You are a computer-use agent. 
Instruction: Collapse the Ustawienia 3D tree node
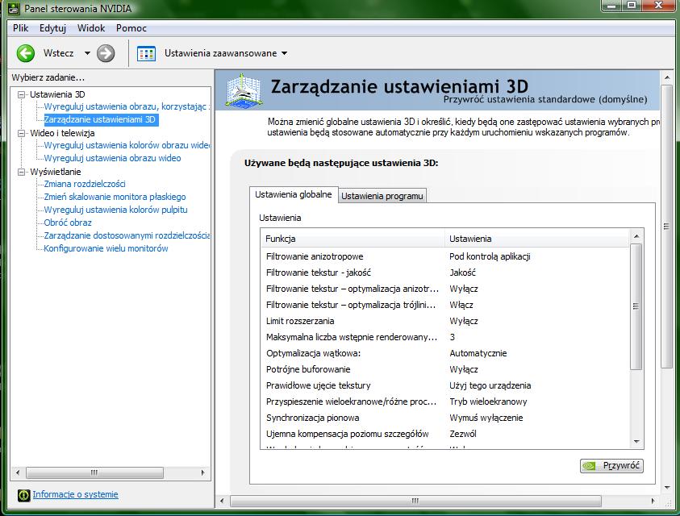(x=21, y=94)
